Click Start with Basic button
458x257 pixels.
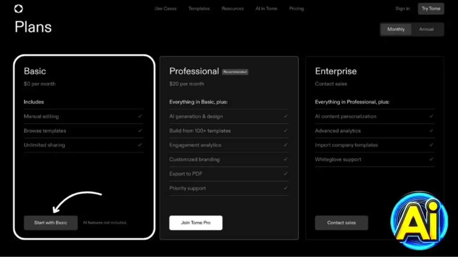51,223
